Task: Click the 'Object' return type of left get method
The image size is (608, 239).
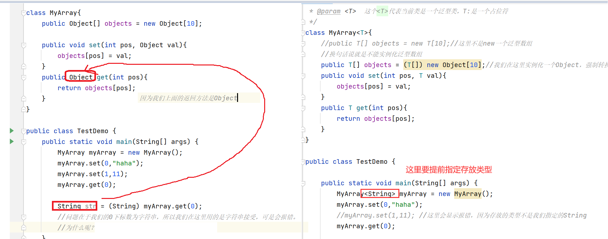Action: tap(81, 77)
